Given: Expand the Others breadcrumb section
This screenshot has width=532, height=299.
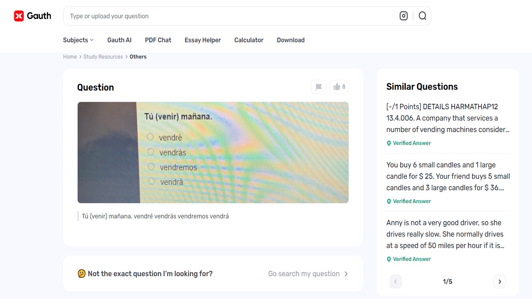Looking at the screenshot, I should (x=138, y=56).
